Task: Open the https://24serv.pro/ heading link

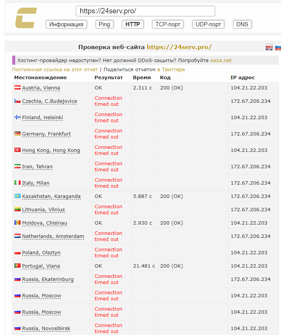Action: coord(179,47)
